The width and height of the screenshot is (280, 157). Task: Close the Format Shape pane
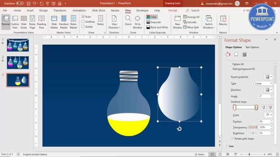coord(275,40)
